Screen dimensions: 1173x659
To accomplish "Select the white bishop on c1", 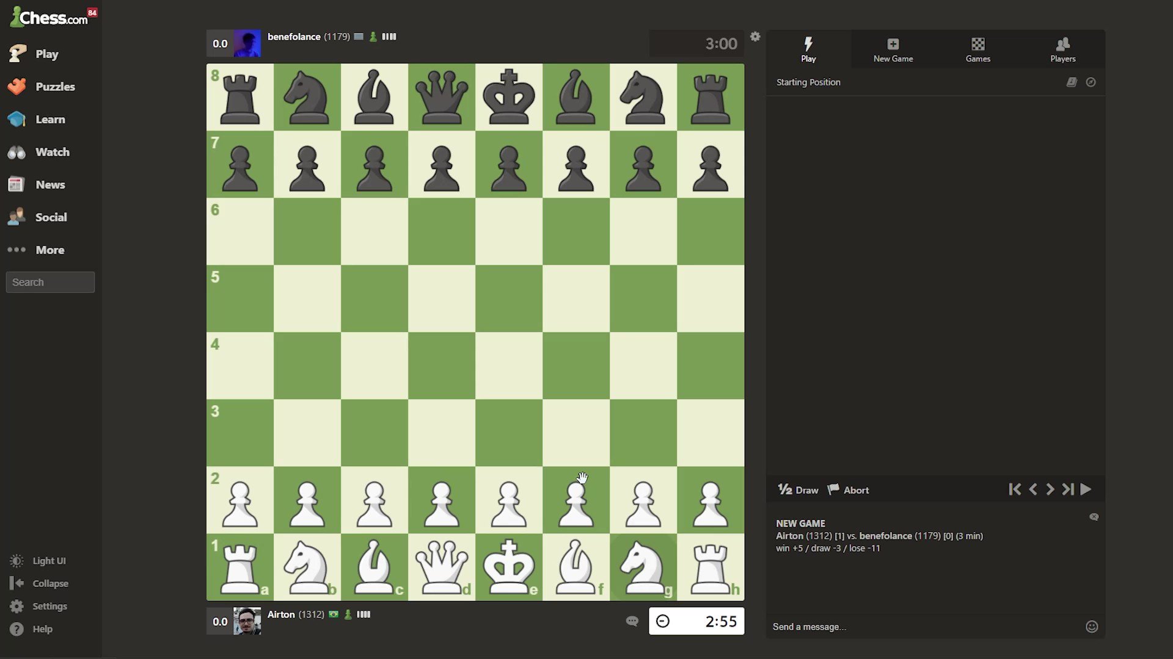I will [x=375, y=567].
